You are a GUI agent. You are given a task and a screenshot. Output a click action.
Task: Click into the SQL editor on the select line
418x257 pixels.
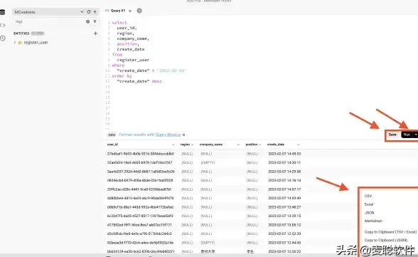point(119,23)
